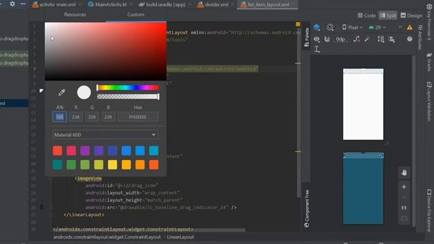Image resolution: width=434 pixels, height=244 pixels.
Task: Open the Gradle tool window
Action: point(429,62)
